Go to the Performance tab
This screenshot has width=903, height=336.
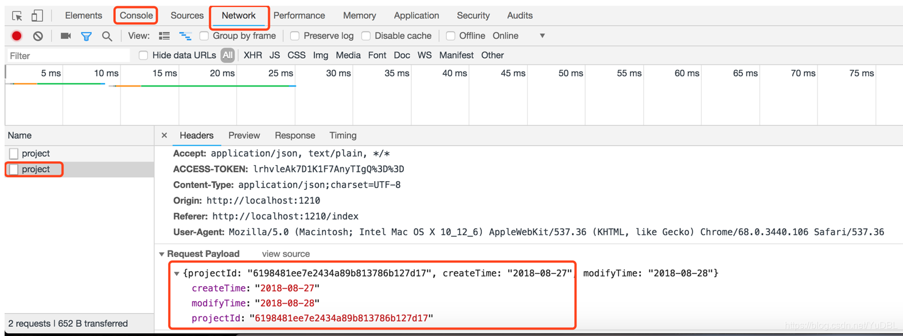click(299, 15)
